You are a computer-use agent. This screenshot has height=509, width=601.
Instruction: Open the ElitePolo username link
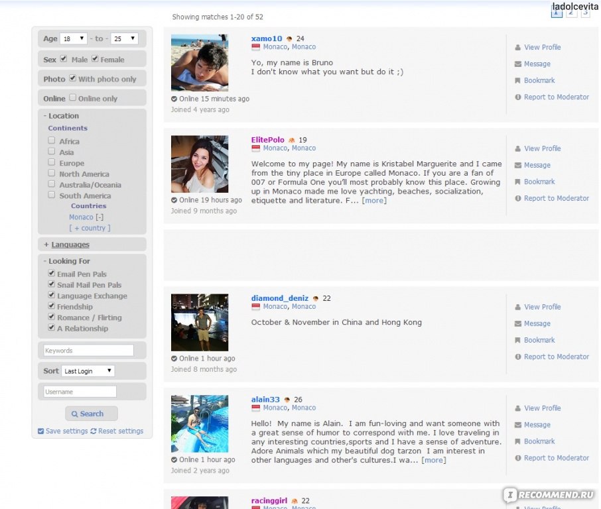(267, 140)
